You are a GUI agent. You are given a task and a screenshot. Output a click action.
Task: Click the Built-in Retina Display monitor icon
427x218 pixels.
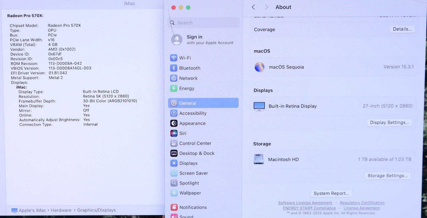click(259, 106)
